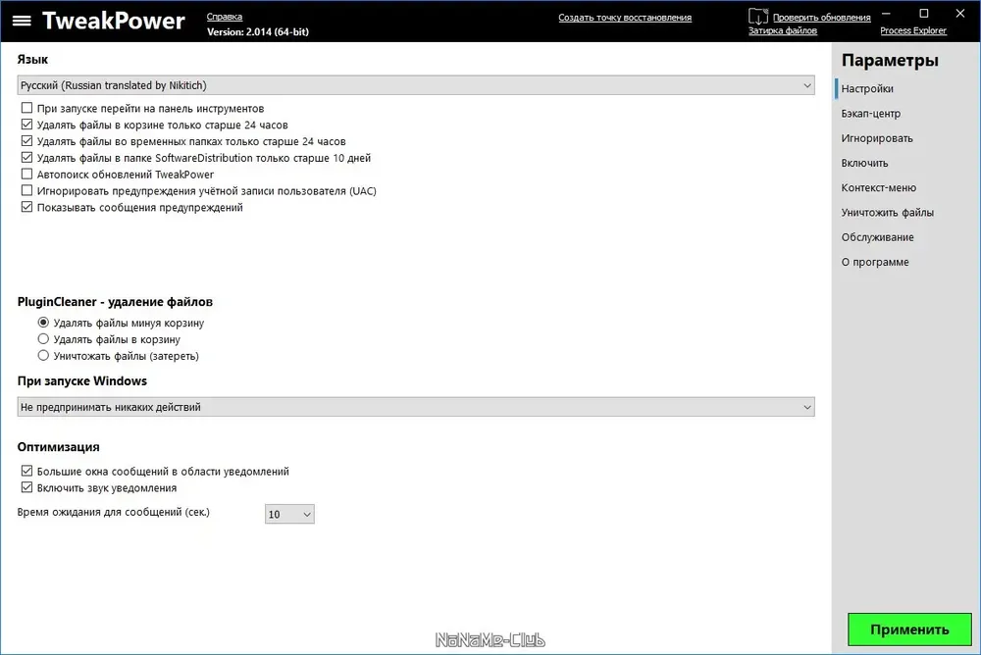The height and width of the screenshot is (655, 981).
Task: Open 'При запуске Windows' action dropdown
Action: (416, 407)
